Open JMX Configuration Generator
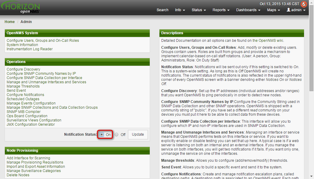Image resolution: width=314 pixels, height=179 pixels. coord(31,124)
